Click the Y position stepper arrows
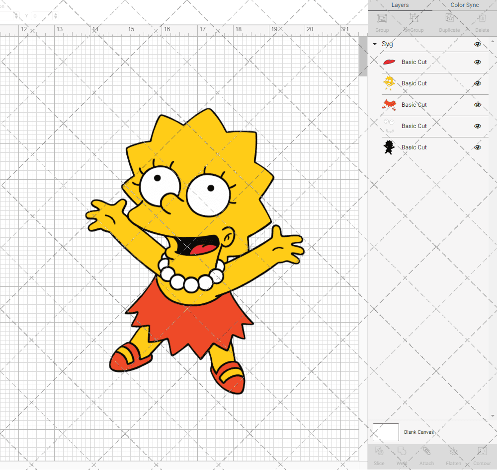 click(x=56, y=15)
